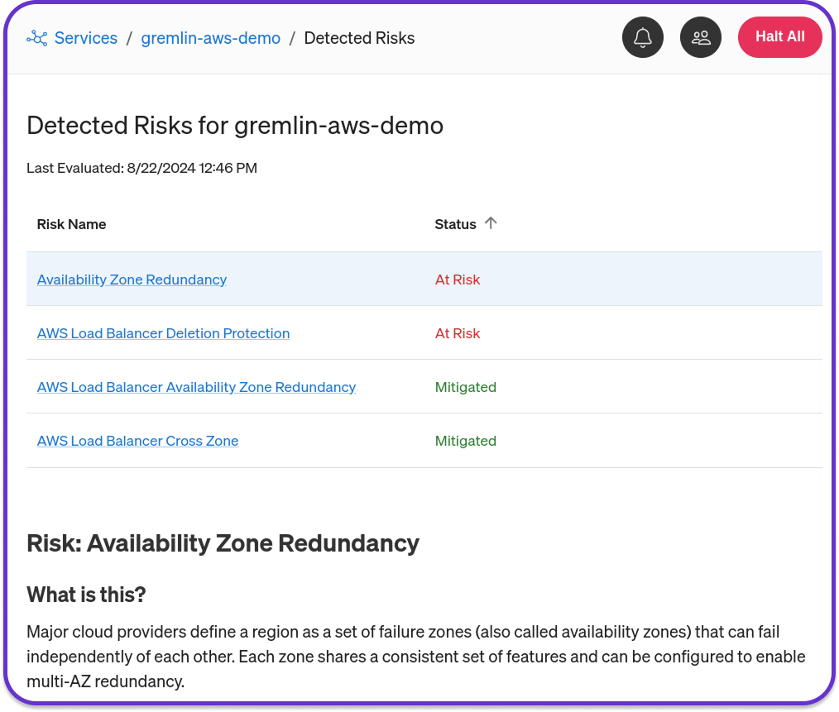Click At Risk status for Deletion Protection
The image size is (839, 712).
(458, 333)
